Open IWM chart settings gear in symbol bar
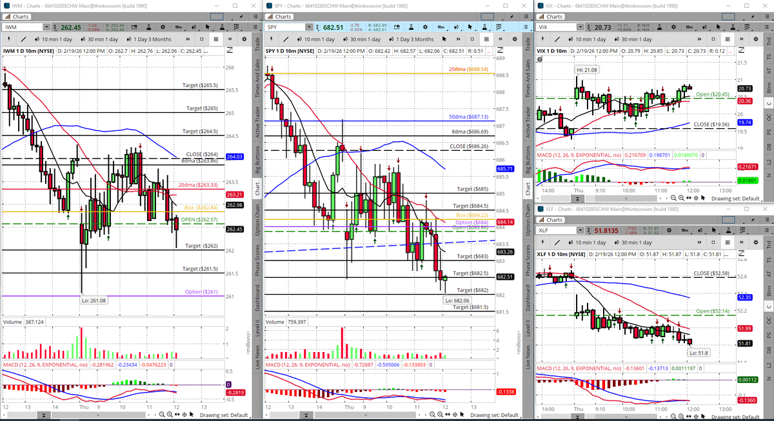 [163, 27]
